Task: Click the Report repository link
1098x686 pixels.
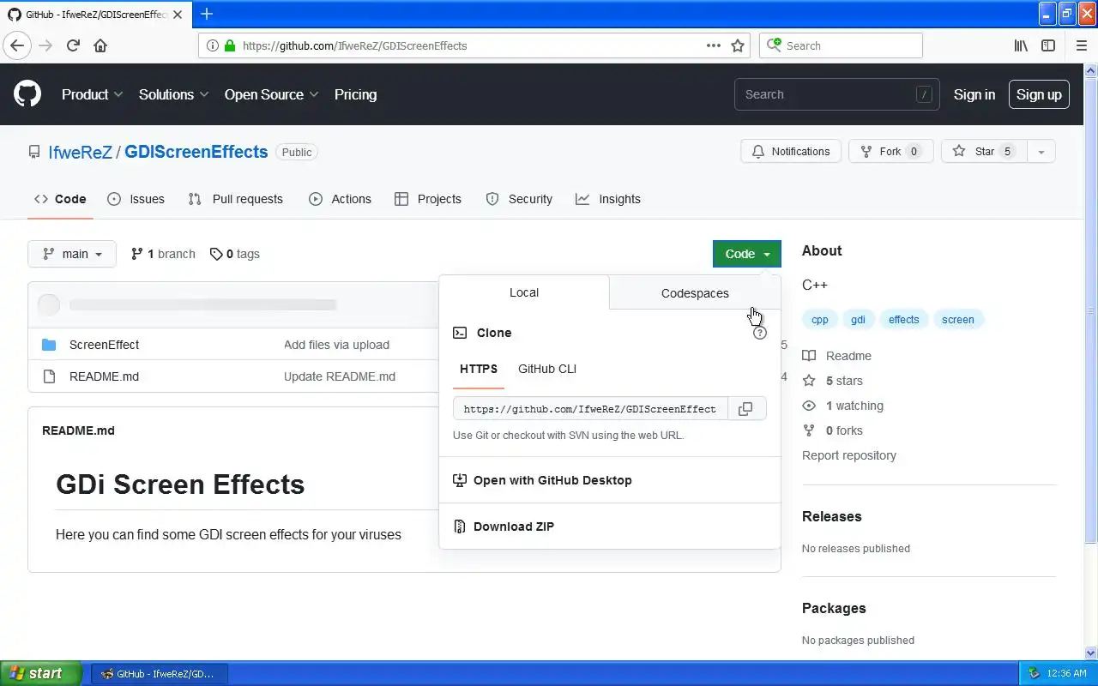Action: click(849, 455)
